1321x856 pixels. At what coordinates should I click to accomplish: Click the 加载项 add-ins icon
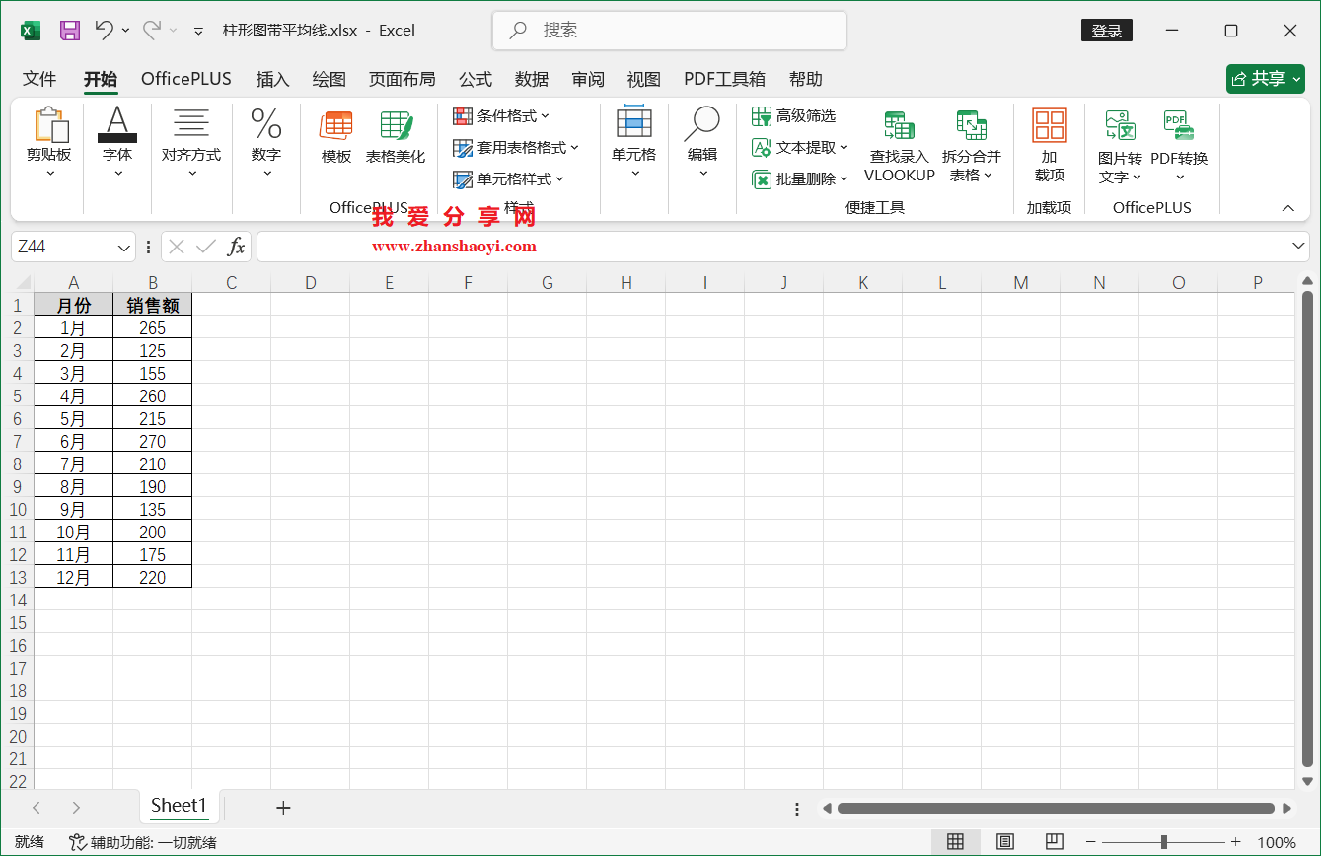(x=1050, y=146)
